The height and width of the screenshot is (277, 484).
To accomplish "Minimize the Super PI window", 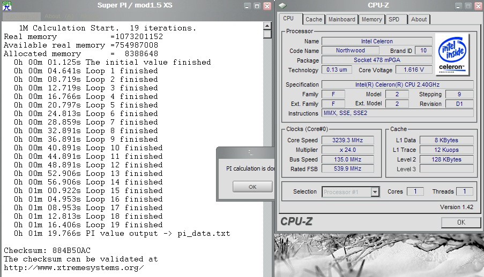I will 247,6.
